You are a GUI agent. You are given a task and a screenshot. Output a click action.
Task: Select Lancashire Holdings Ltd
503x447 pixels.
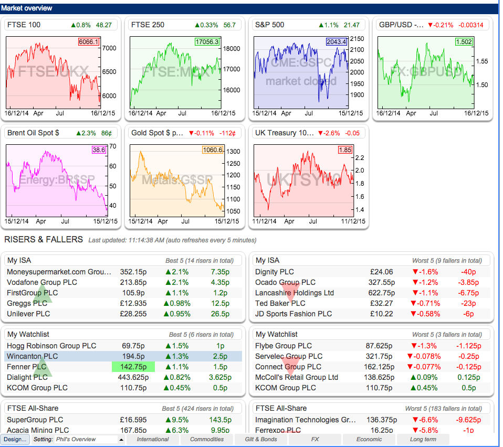295,293
